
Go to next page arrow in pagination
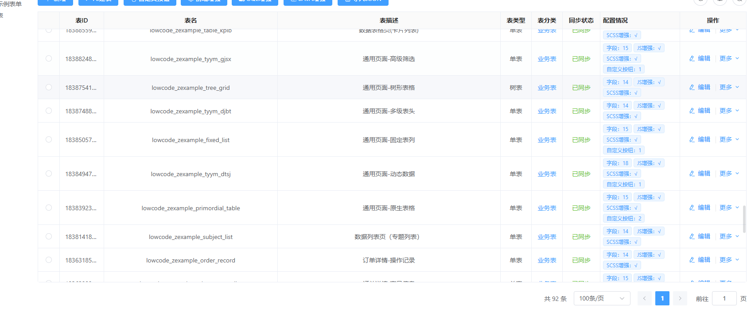pyautogui.click(x=680, y=298)
